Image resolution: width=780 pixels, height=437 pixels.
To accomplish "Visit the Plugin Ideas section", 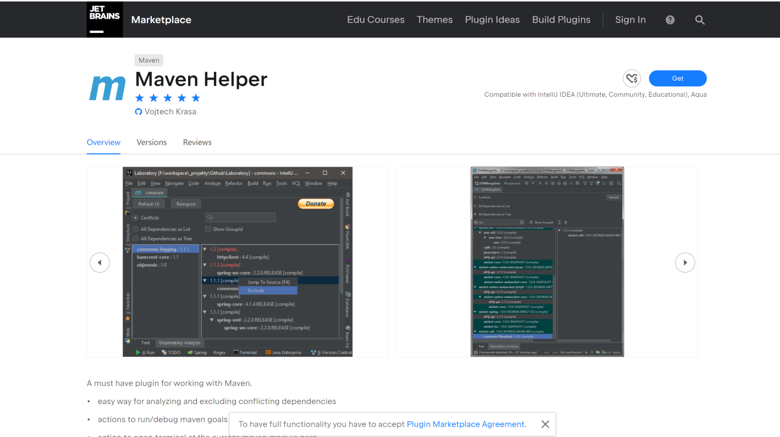I will 492,20.
